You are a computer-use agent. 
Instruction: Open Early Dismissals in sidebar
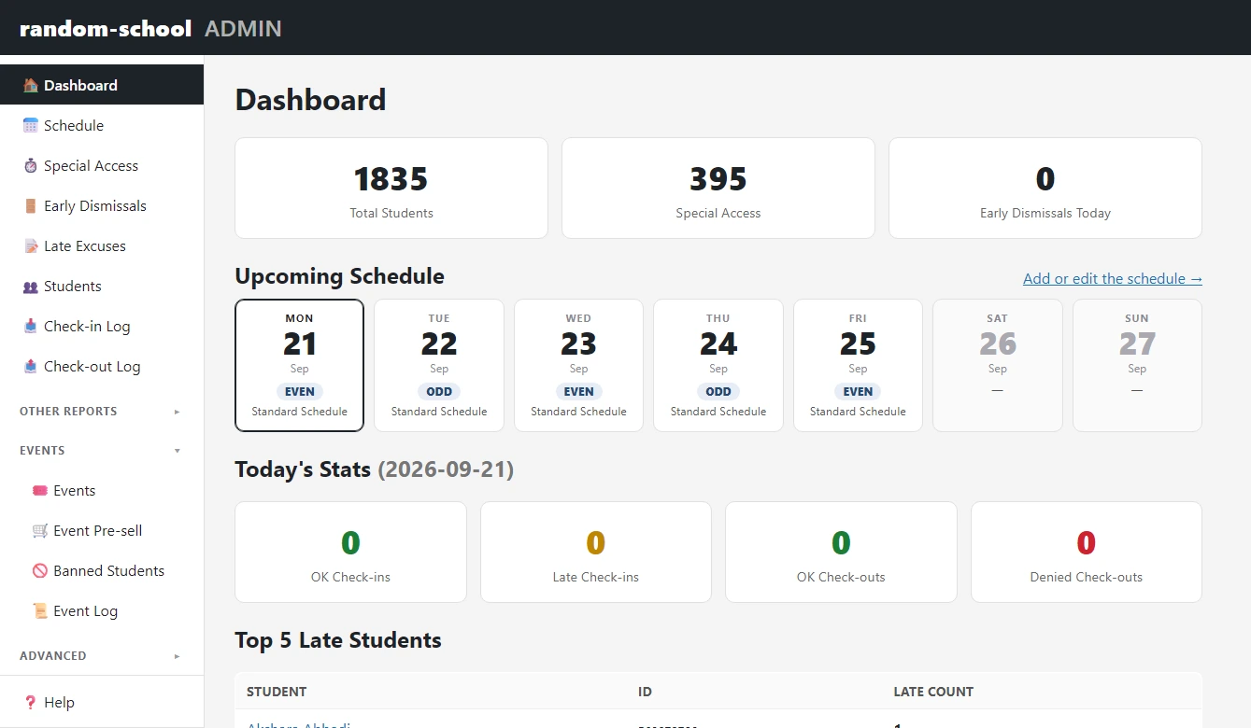point(102,205)
